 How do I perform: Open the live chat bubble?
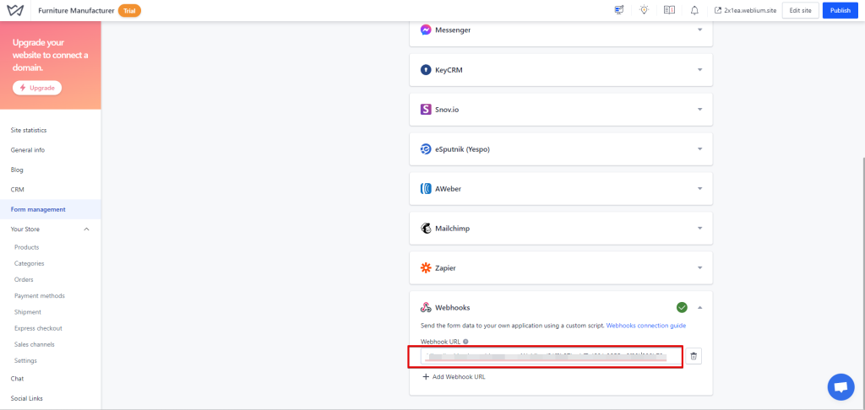841,386
